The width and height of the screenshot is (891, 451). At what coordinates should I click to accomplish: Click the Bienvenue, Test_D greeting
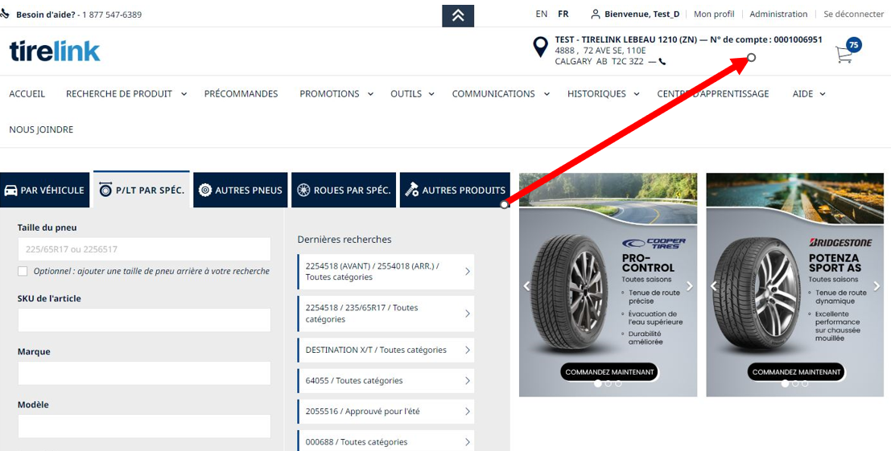[641, 14]
